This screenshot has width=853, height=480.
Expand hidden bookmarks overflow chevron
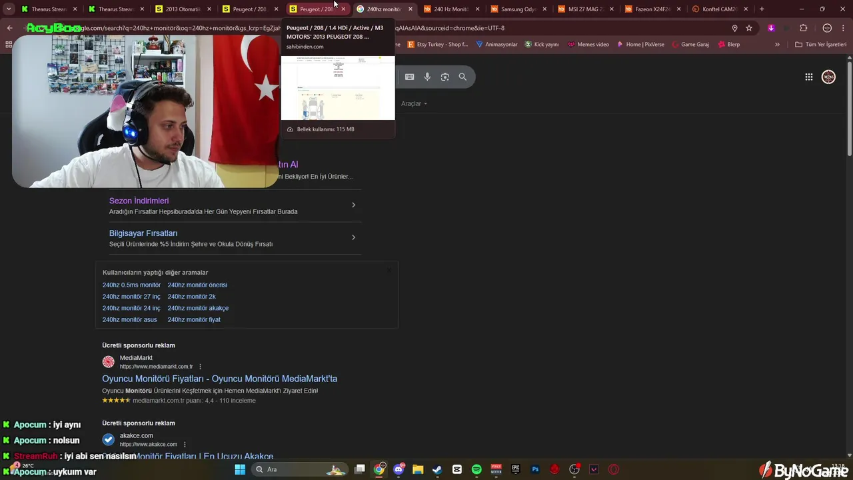777,45
